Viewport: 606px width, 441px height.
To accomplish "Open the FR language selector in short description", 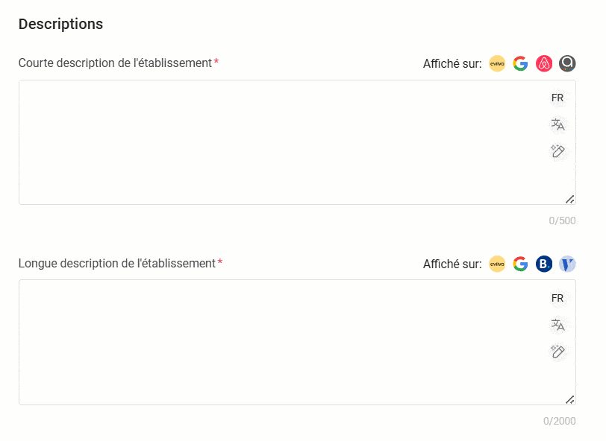I will 557,98.
